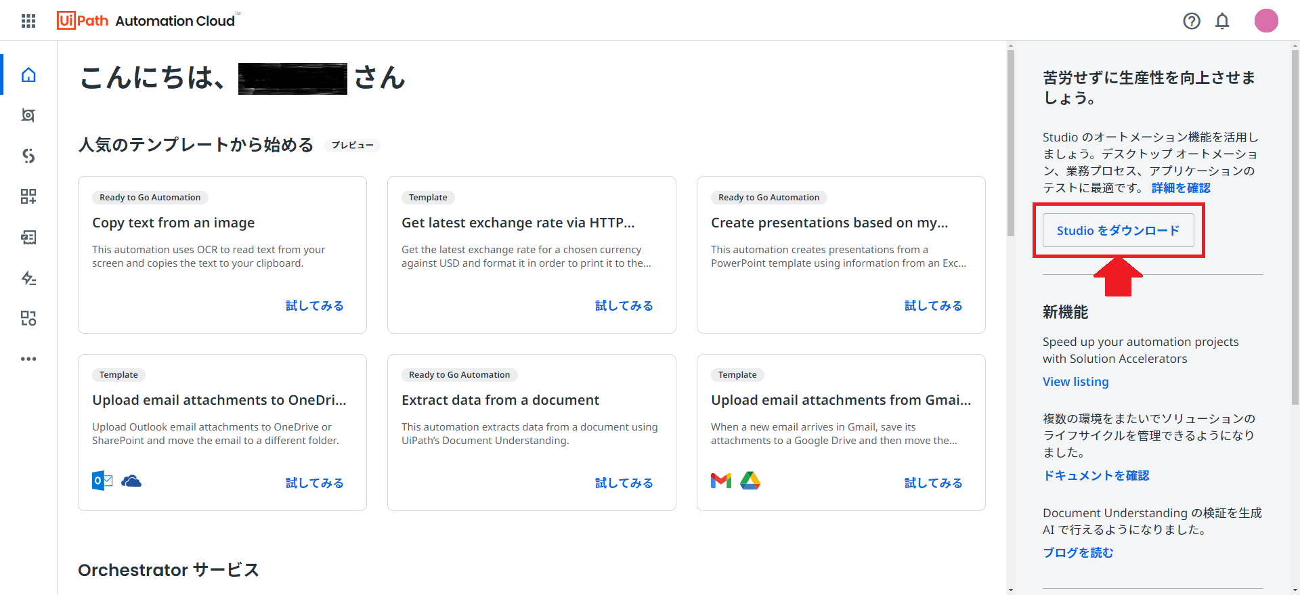Image resolution: width=1300 pixels, height=595 pixels.
Task: Open the notifications bell
Action: tap(1222, 21)
